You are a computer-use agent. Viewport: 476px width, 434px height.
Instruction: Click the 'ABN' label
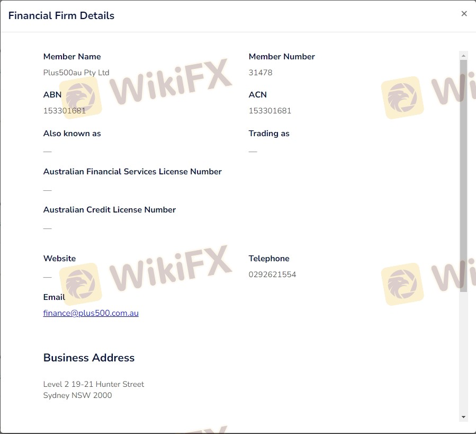coord(52,95)
